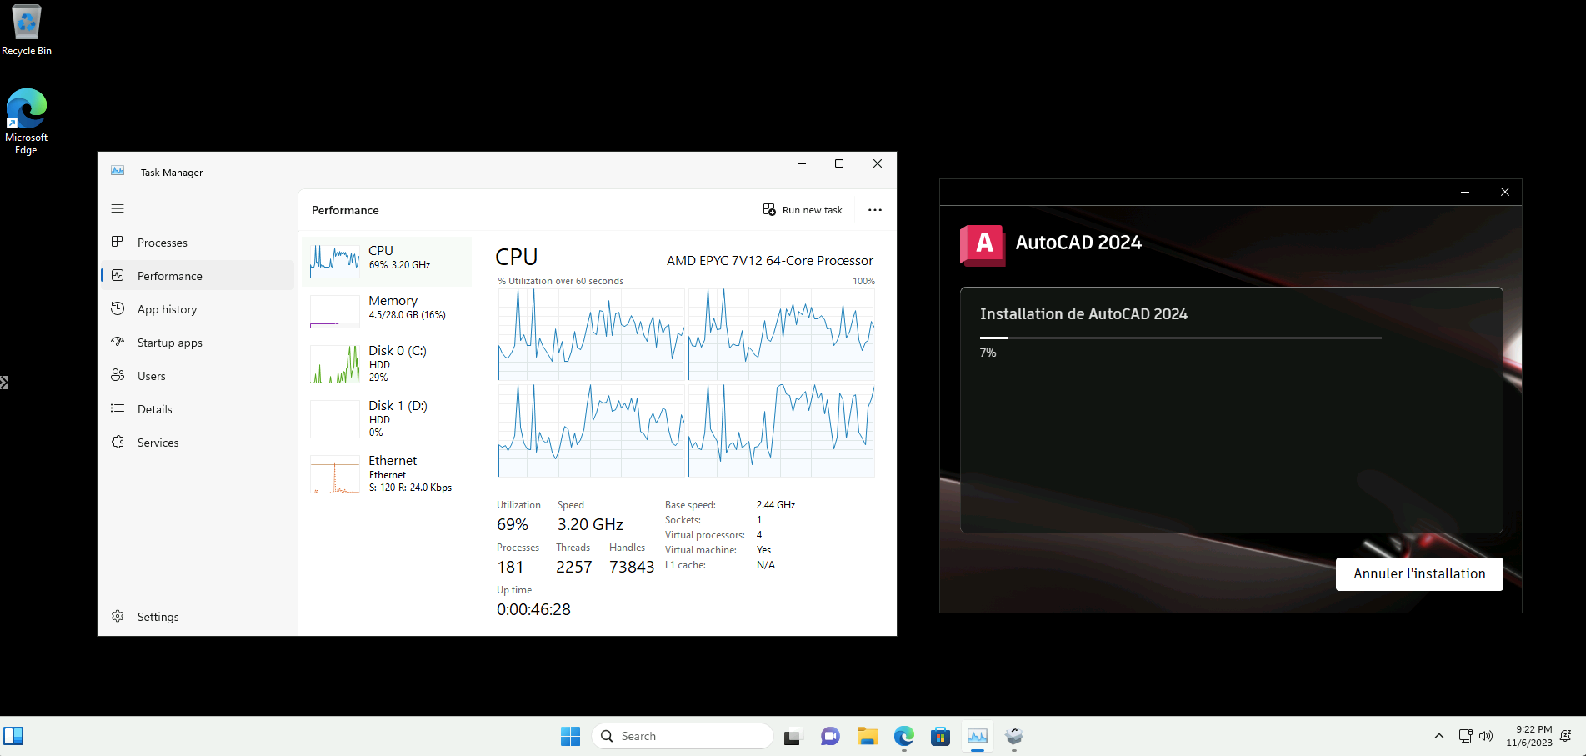Select the Microsoft Edge desktop shortcut
This screenshot has width=1586, height=756.
pos(27,122)
